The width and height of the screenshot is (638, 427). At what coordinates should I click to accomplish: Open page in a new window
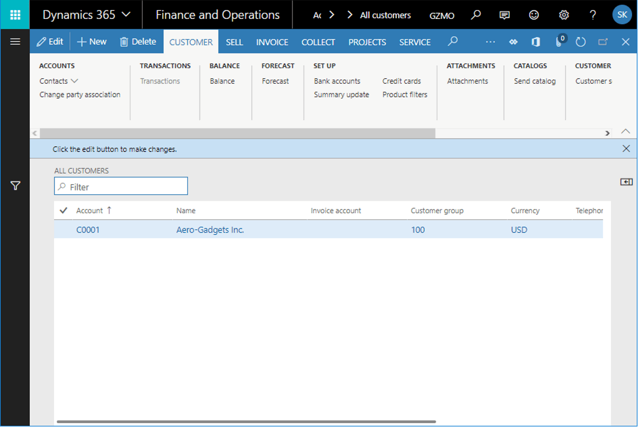[x=603, y=42]
